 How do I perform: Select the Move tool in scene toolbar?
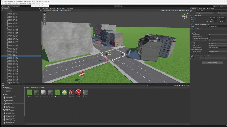tap(44, 16)
